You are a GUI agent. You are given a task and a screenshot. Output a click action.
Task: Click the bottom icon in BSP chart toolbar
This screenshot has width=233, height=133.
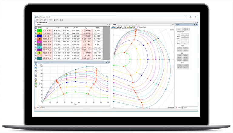pyautogui.click(x=36, y=87)
